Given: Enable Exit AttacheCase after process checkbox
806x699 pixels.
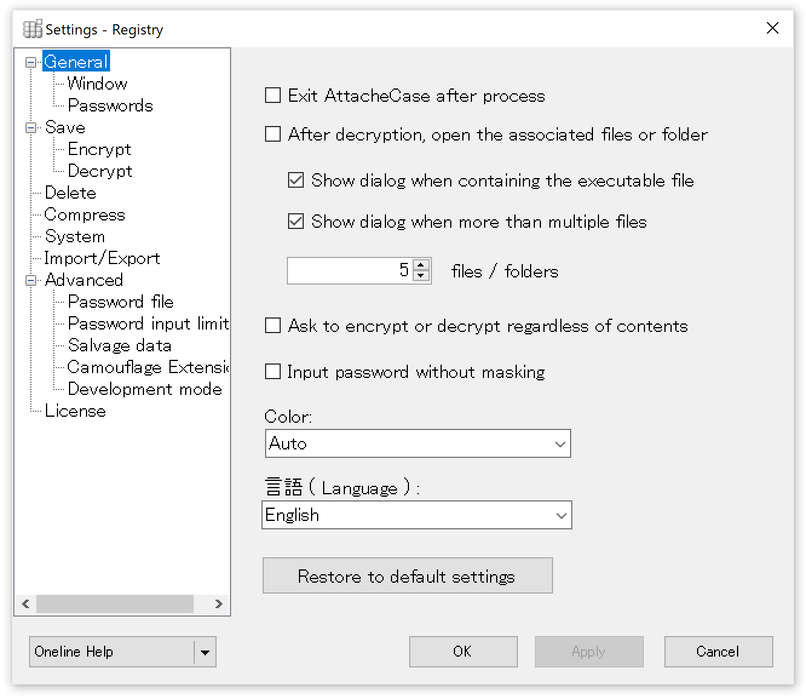Looking at the screenshot, I should (273, 96).
